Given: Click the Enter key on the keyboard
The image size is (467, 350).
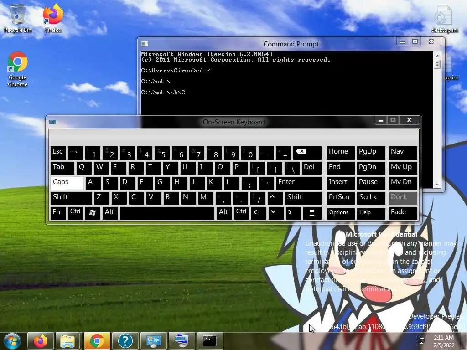Looking at the screenshot, I should 299,183.
